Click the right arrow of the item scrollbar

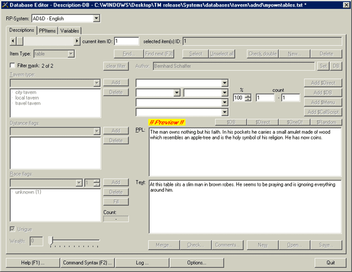pos(77,41)
